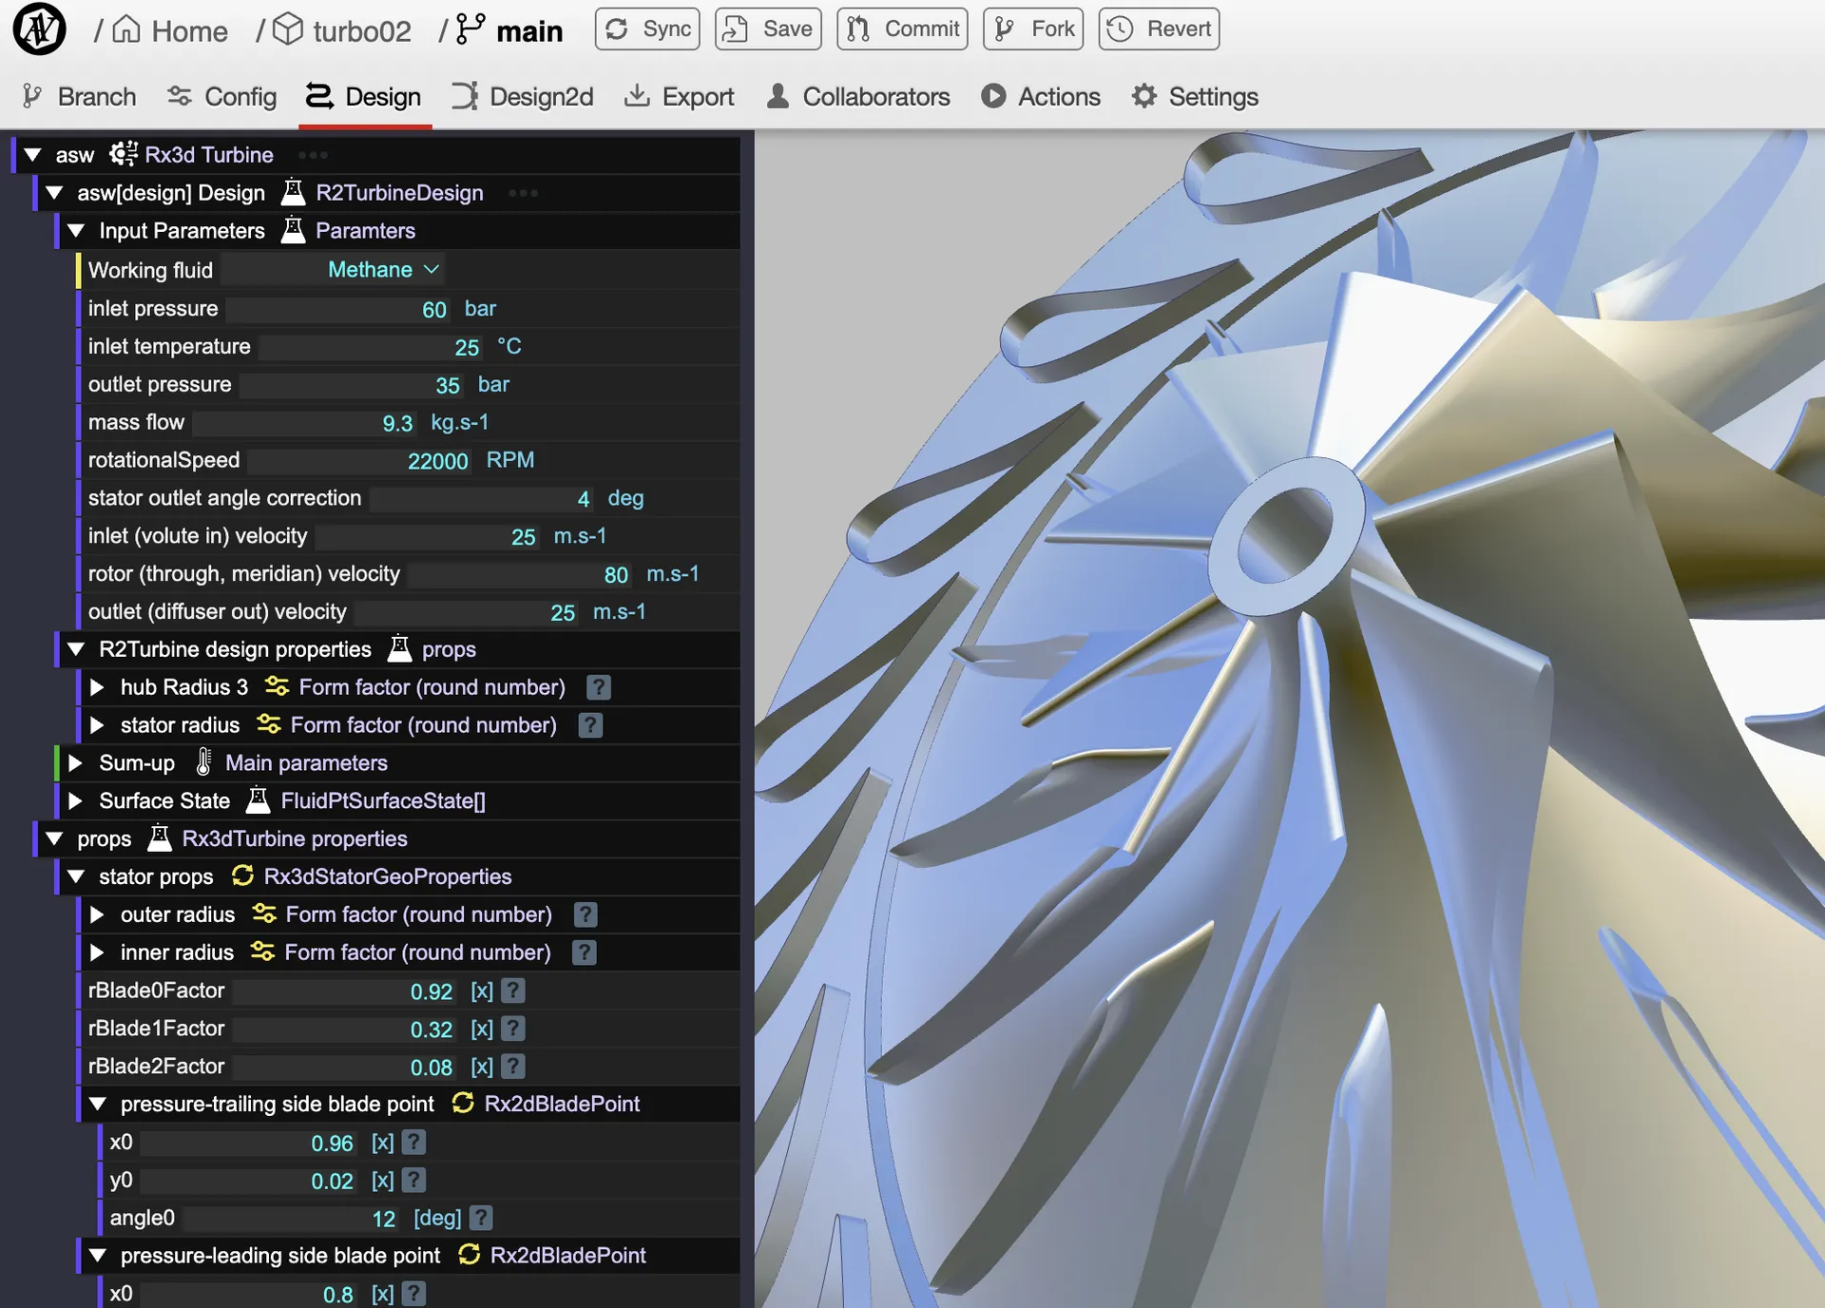Click the FluidPtSurfaceState flask icon
This screenshot has height=1308, width=1825.
[x=258, y=800]
